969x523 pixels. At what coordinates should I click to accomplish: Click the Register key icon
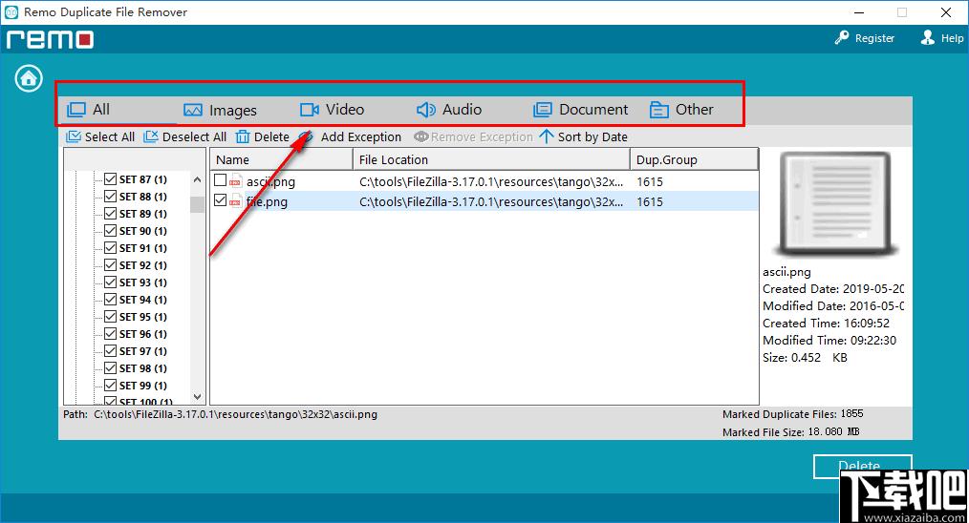842,37
